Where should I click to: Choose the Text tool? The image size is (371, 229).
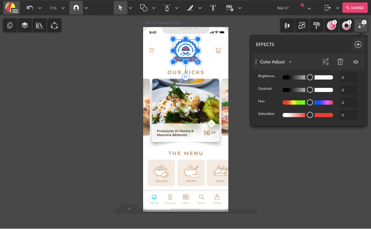pyautogui.click(x=213, y=8)
